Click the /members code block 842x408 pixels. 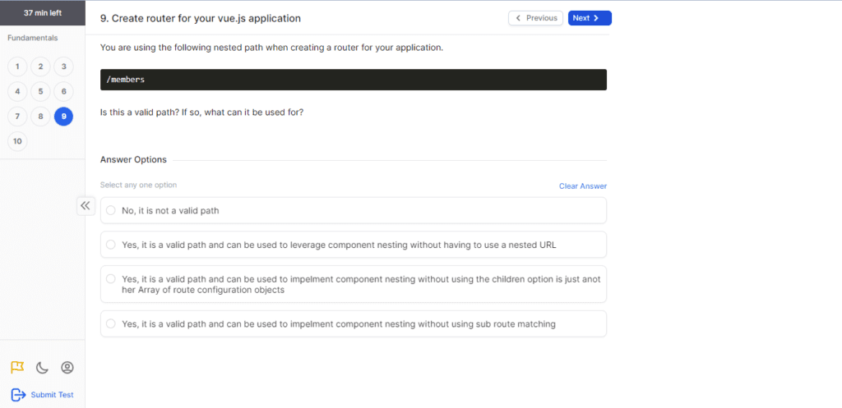(354, 80)
